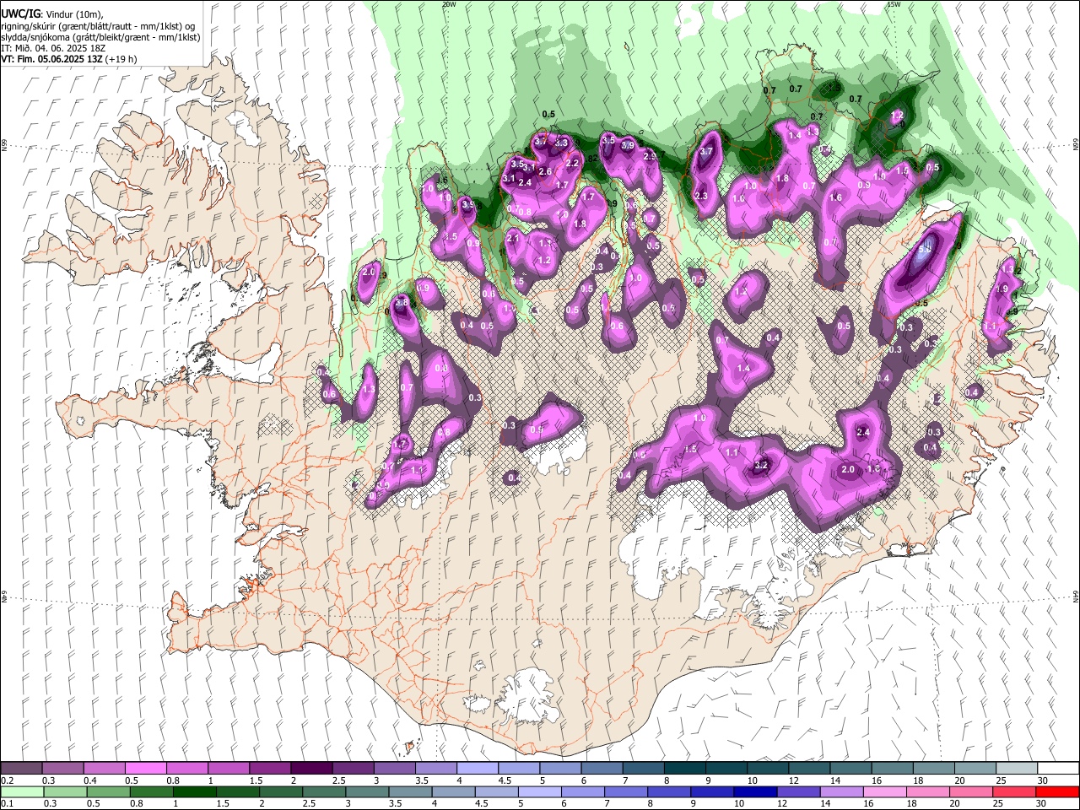Click the '30' label in rain legend
This screenshot has width=1080, height=810.
1043,803
